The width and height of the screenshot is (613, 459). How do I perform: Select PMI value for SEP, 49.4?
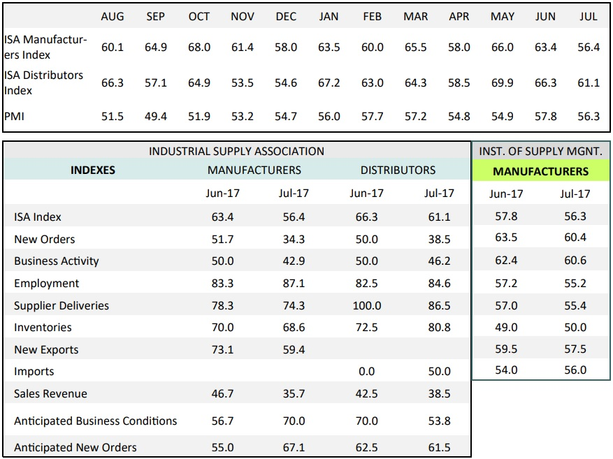tap(156, 117)
